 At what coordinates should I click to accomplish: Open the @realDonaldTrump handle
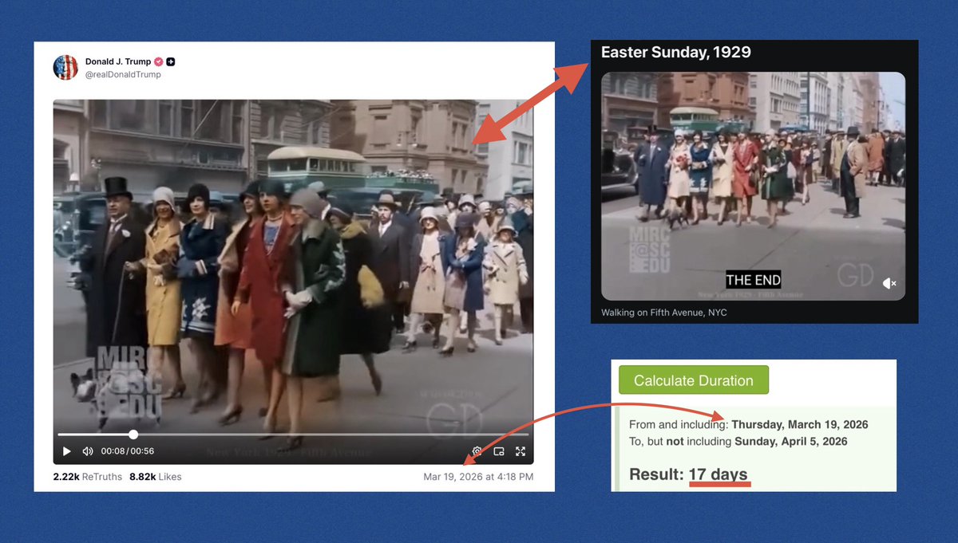tap(123, 75)
